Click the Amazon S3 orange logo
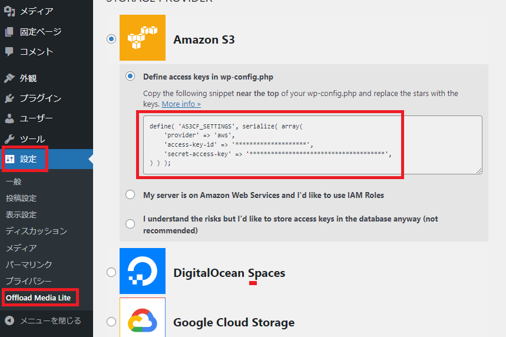 coord(143,38)
